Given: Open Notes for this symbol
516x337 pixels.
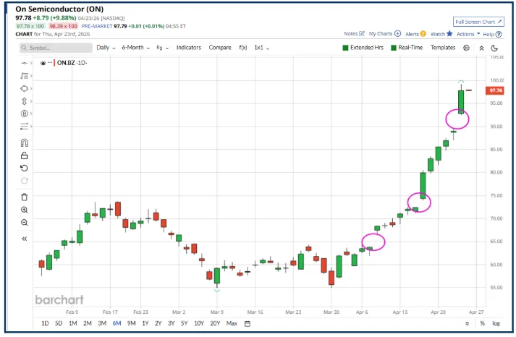Looking at the screenshot, I should 354,33.
